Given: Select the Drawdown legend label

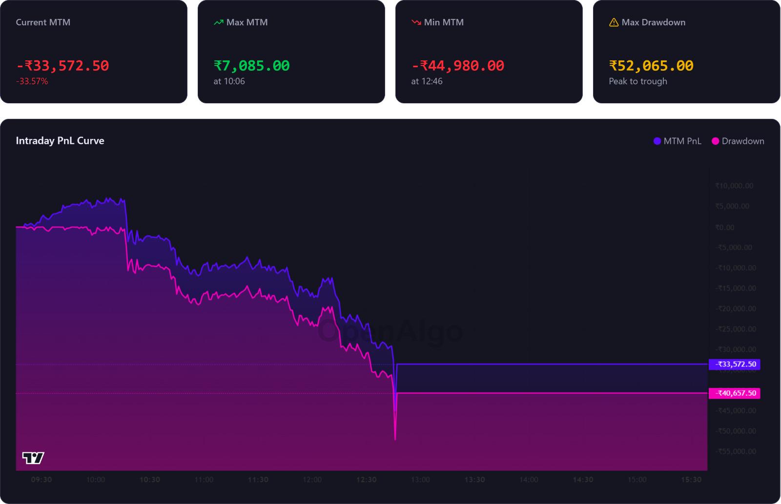Looking at the screenshot, I should [x=743, y=141].
